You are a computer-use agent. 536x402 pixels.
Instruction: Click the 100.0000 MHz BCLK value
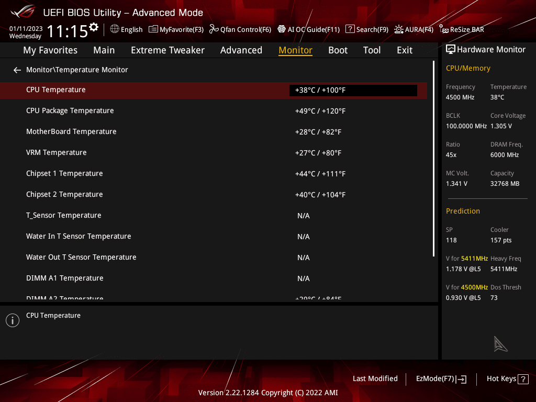tap(466, 126)
